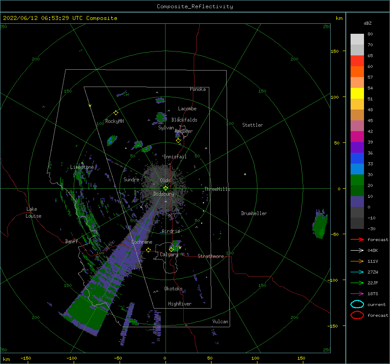Click the cyan current ellipse icon

coord(357,304)
